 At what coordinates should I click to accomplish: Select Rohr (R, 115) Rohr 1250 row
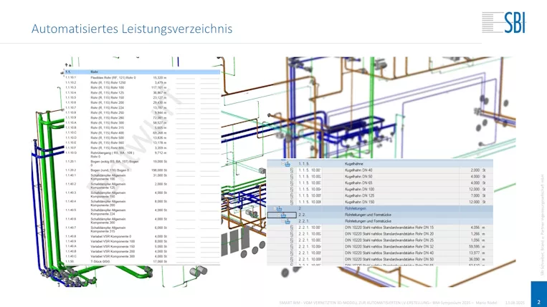[143, 83]
